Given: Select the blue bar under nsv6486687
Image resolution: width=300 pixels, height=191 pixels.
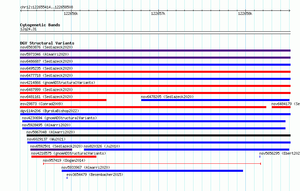Looking at the screenshot, I should click(155, 65).
